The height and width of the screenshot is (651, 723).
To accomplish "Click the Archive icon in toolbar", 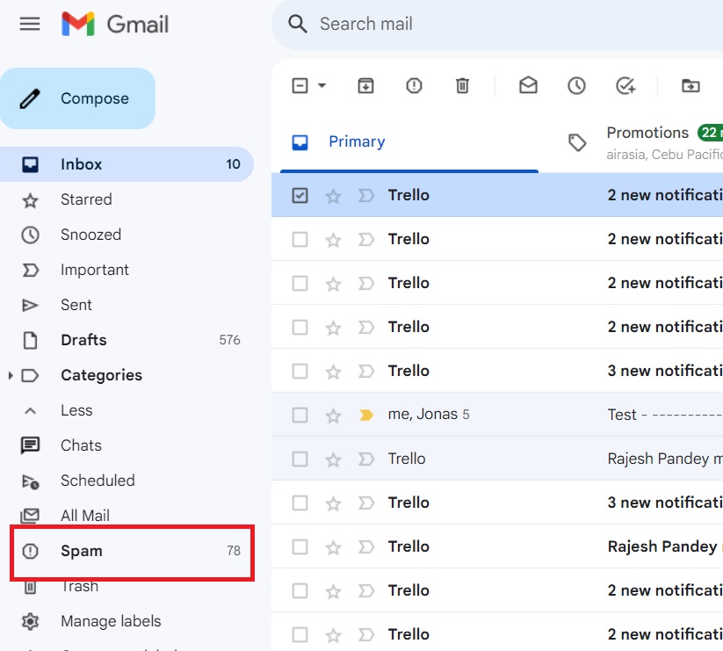I will [365, 85].
